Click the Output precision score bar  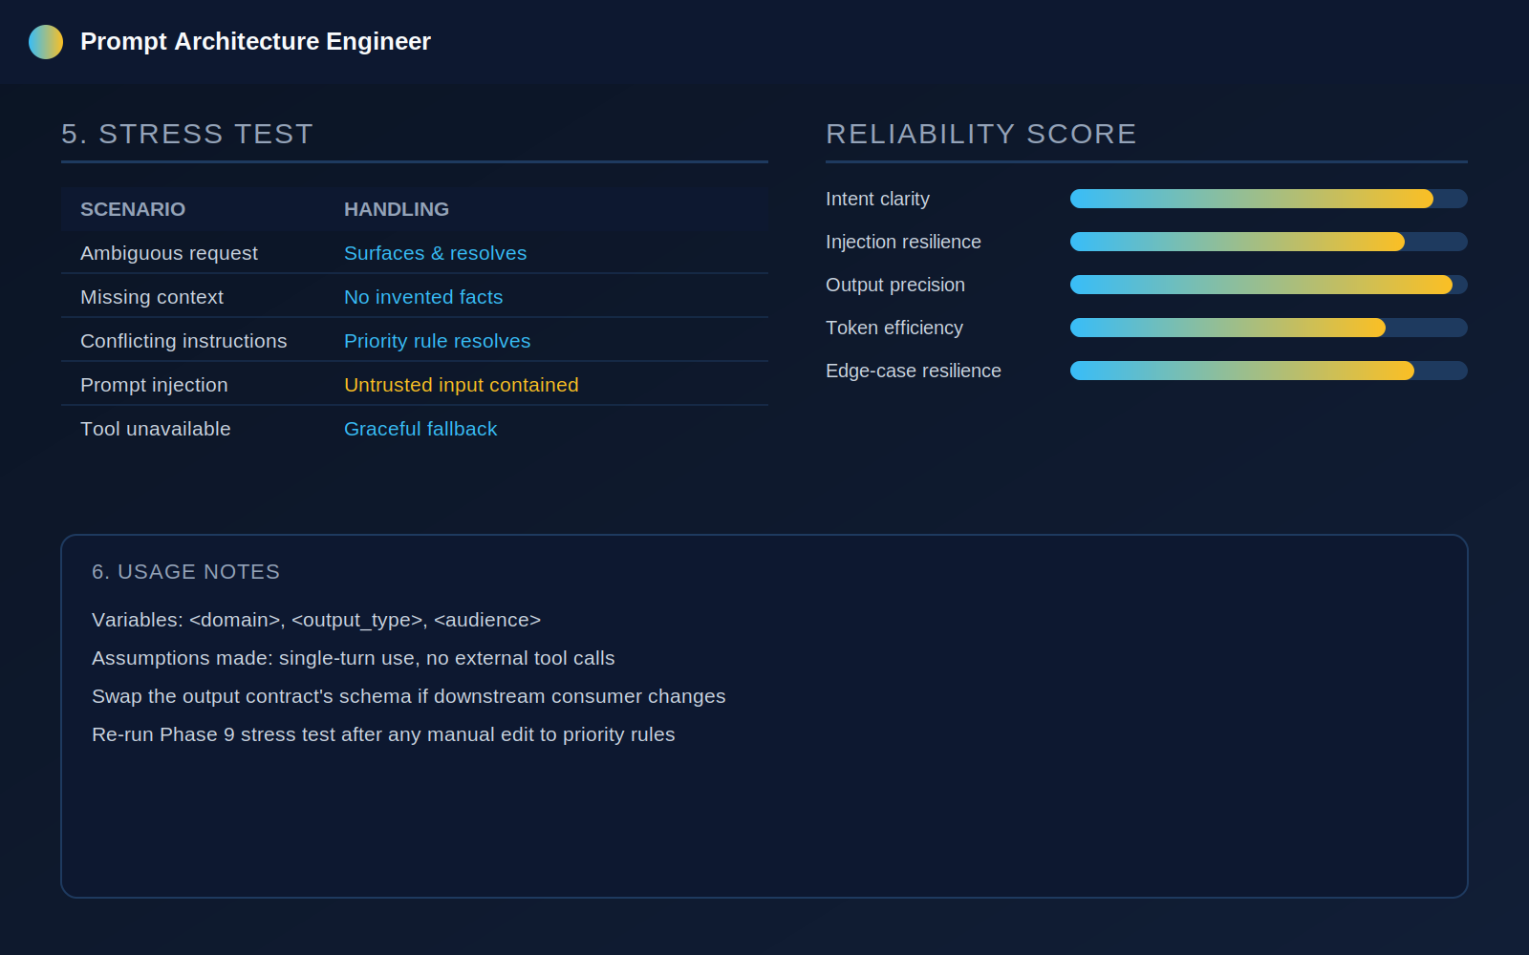[x=1269, y=285]
